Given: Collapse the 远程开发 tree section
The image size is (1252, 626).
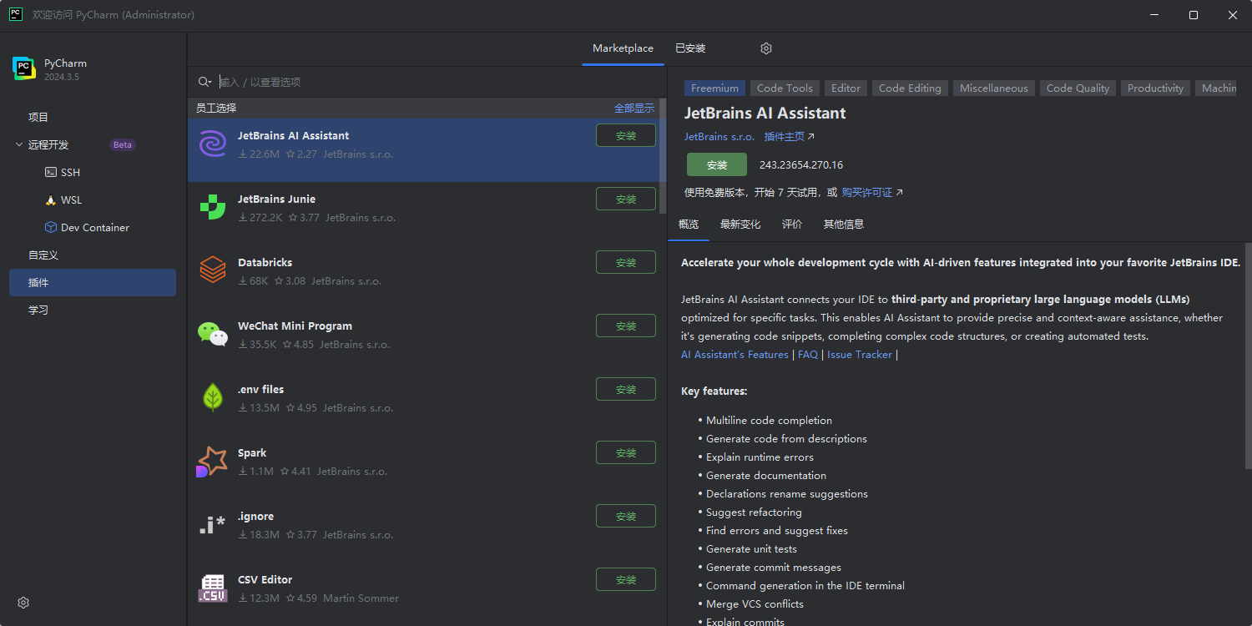Looking at the screenshot, I should click(x=19, y=144).
